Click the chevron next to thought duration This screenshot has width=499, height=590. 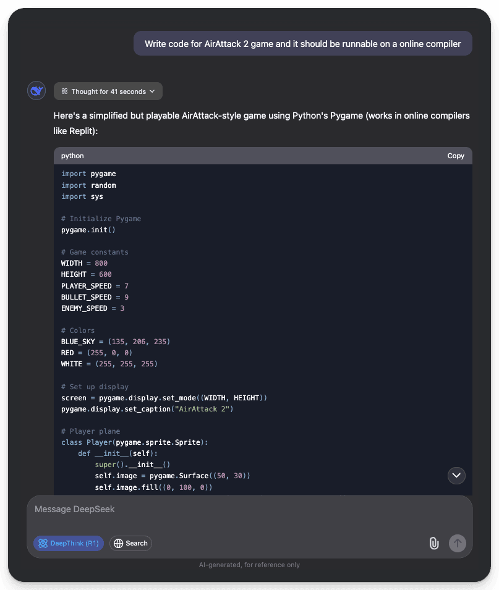tap(152, 91)
